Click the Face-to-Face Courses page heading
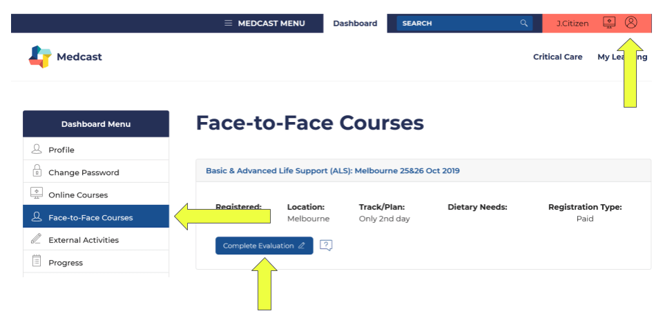This screenshot has width=663, height=320. point(310,123)
